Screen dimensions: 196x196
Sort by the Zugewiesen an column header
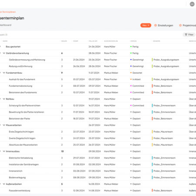coord(111,41)
